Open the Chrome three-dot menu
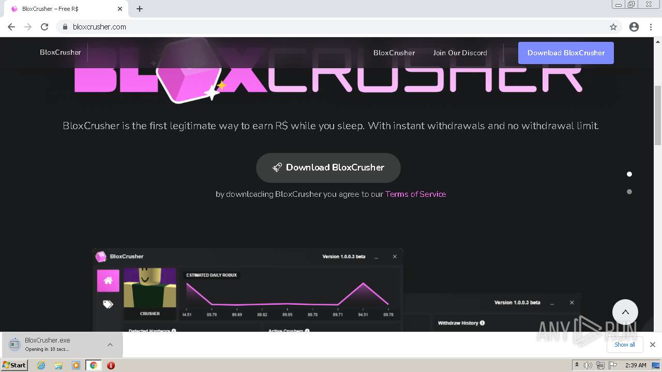662x372 pixels. click(x=651, y=27)
